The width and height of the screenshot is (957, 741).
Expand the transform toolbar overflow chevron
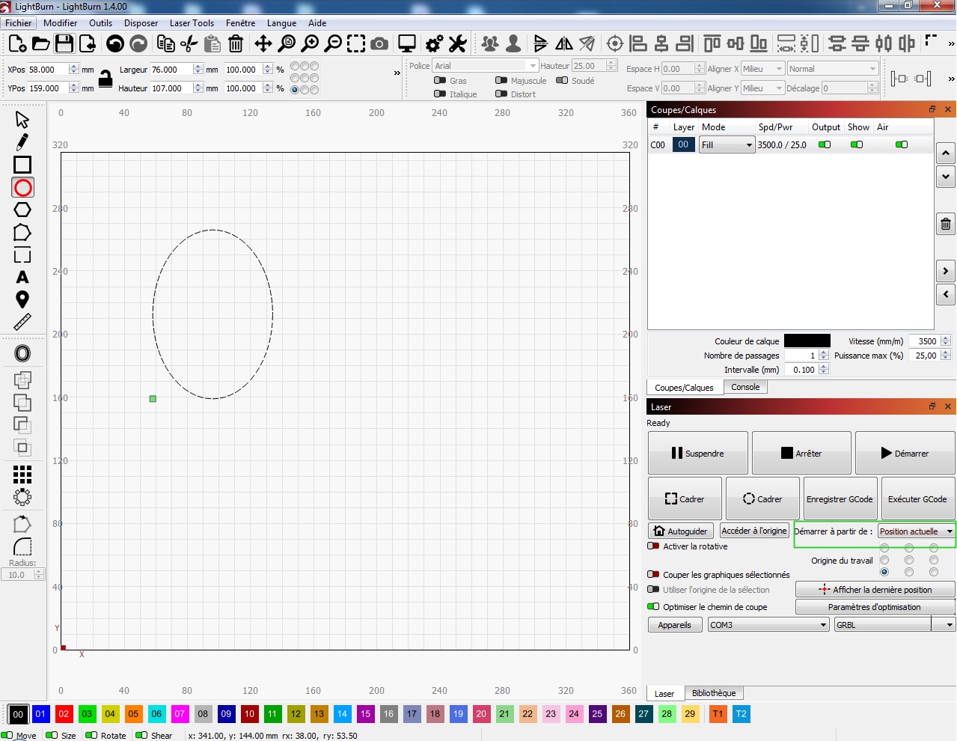397,73
